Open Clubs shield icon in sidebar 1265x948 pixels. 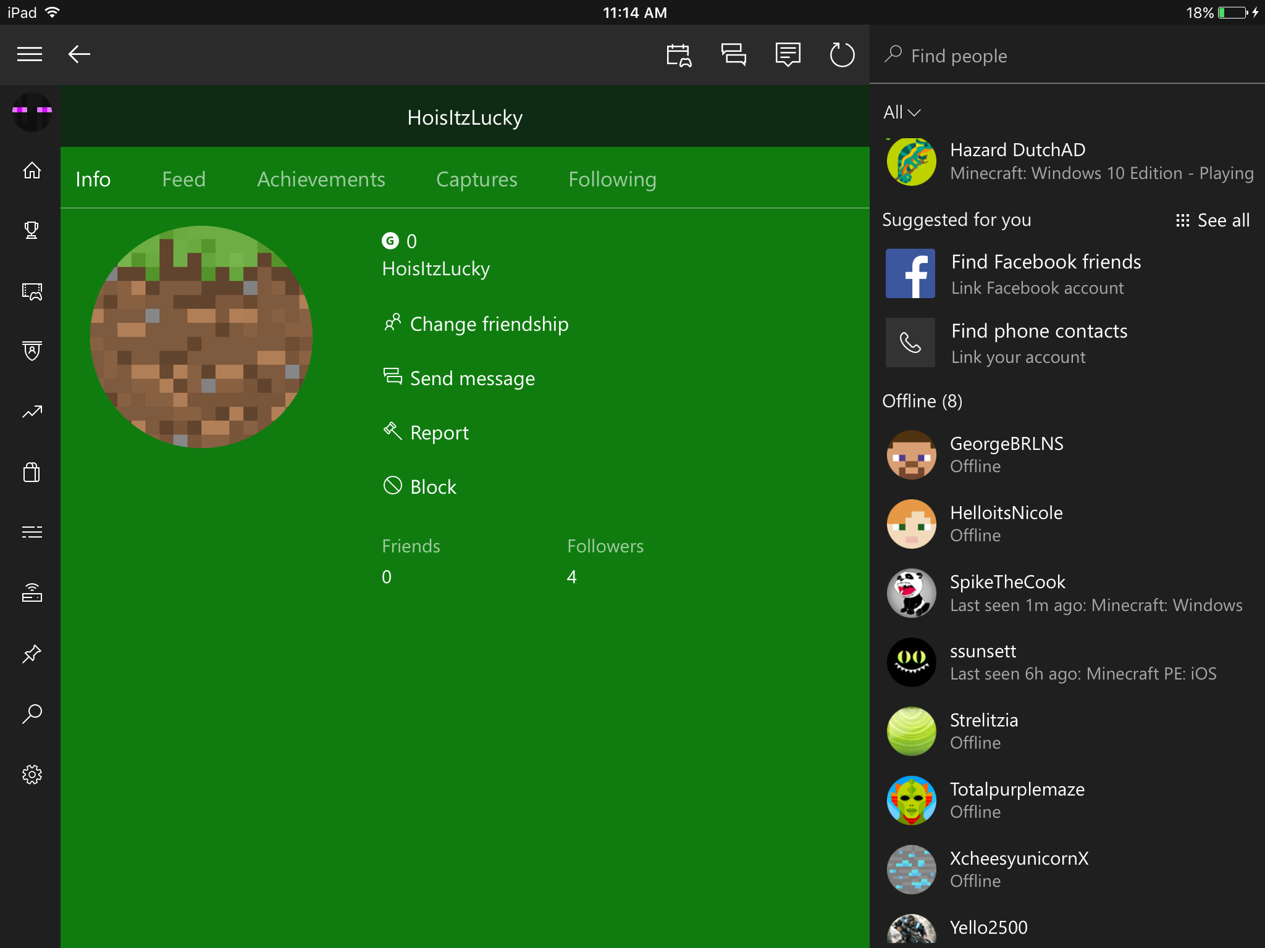pyautogui.click(x=32, y=351)
